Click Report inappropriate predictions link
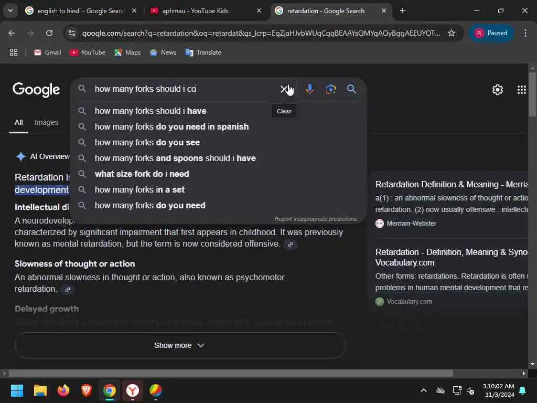Viewport: 537px width, 403px height. pos(315,219)
